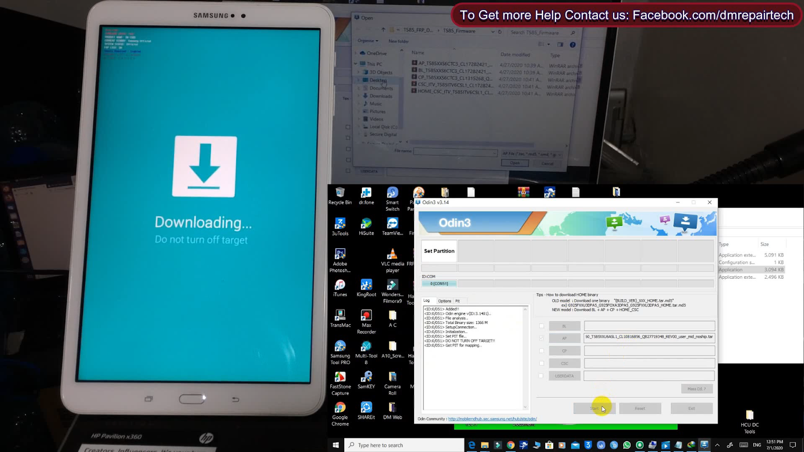
Task: Select Local Disk (C:) in the navigation tree
Action: tap(380, 127)
